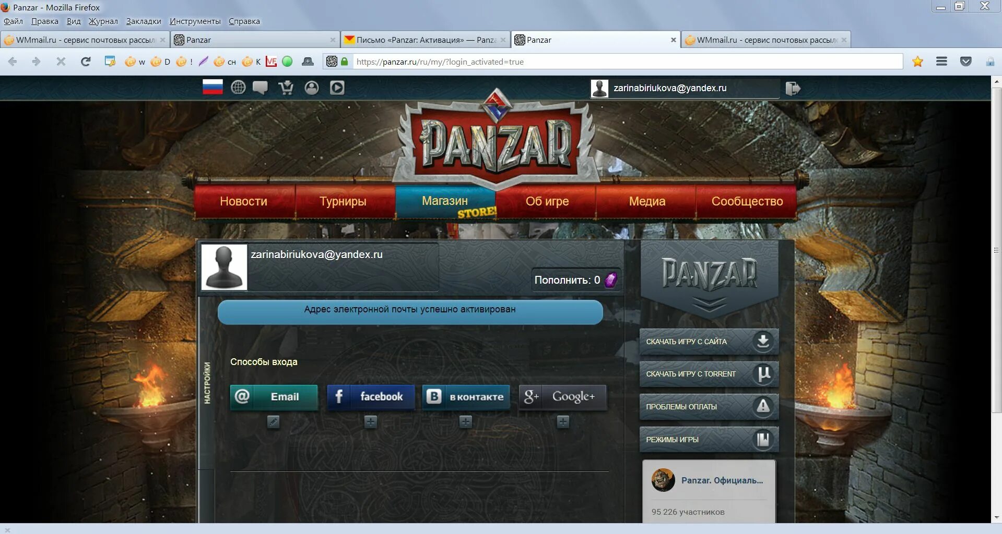Open the Файл menu
This screenshot has height=534, width=1002.
pos(13,21)
